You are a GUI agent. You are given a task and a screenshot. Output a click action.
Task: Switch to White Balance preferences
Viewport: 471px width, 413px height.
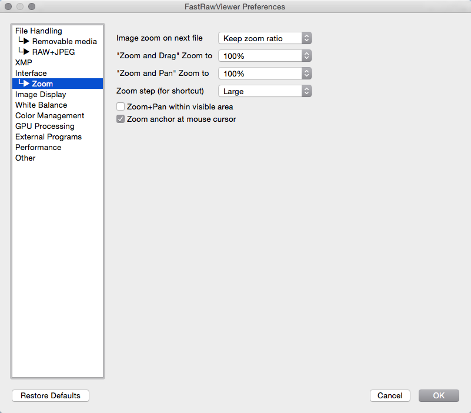pyautogui.click(x=58, y=105)
